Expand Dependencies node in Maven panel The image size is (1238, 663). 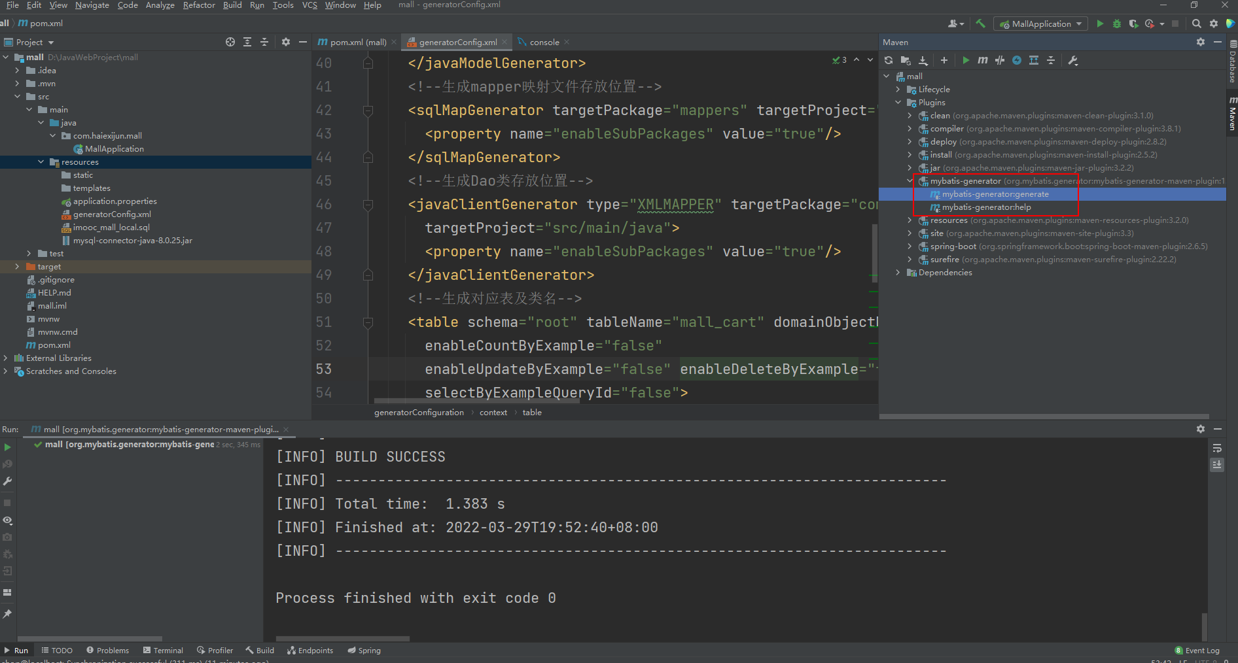pos(898,273)
